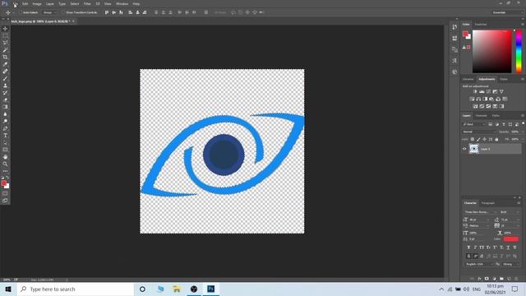Viewport: 526px width, 296px height.
Task: Select the Rectangular Marquee tool
Action: [x=5, y=35]
